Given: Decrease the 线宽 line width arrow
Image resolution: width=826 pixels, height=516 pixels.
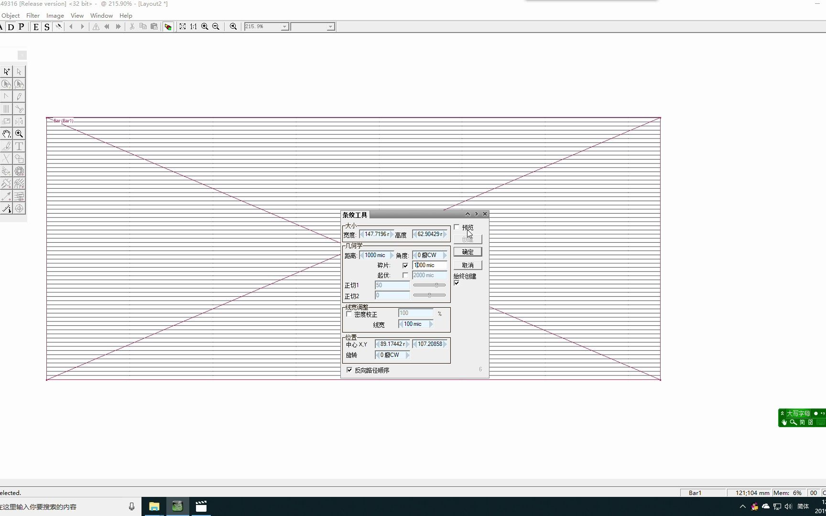Looking at the screenshot, I should (401, 324).
